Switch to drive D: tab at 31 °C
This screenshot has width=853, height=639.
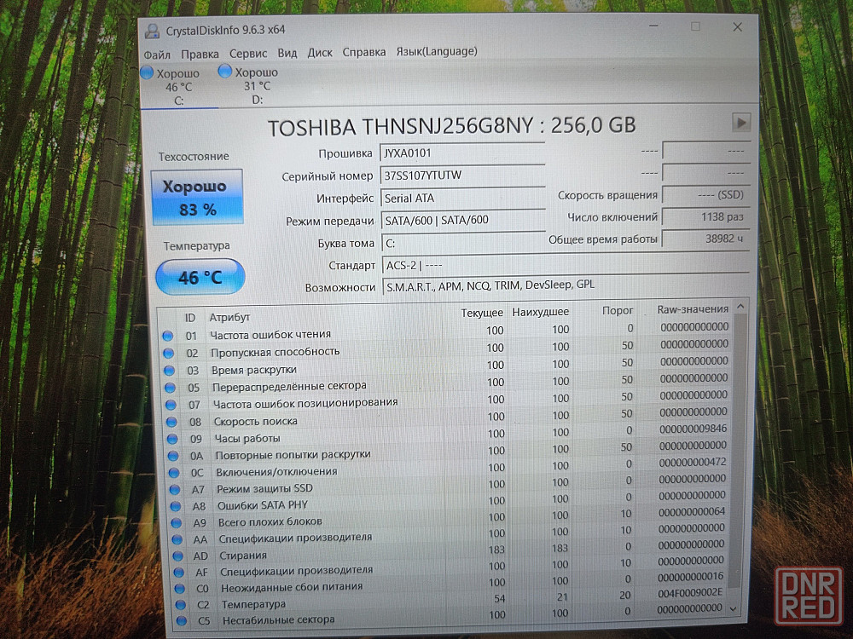pos(256,85)
